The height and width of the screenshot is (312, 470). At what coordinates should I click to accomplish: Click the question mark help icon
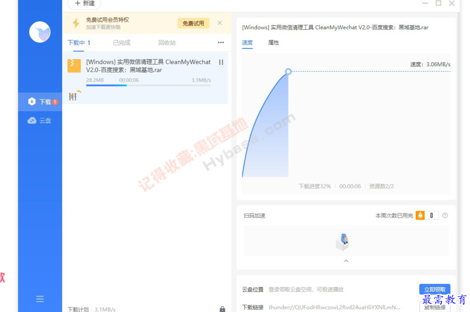click(x=445, y=215)
